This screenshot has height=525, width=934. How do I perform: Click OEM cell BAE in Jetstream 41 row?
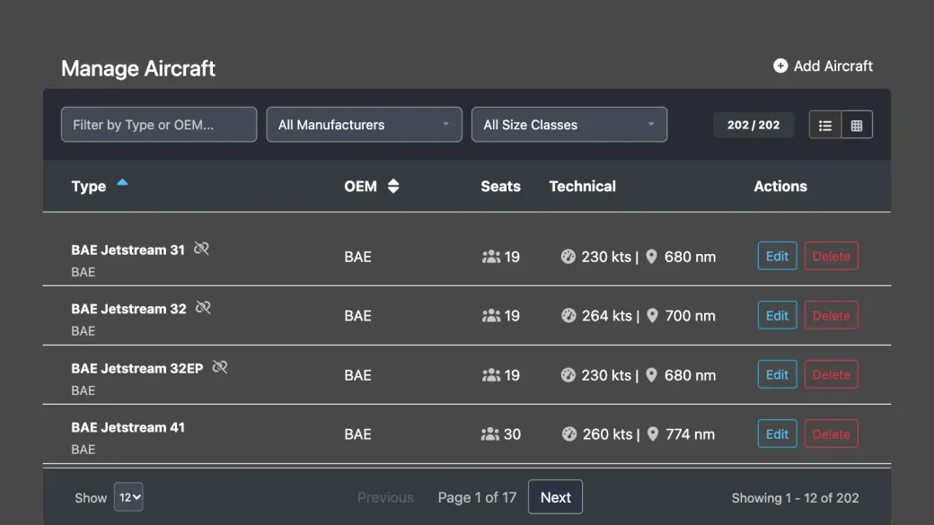tap(357, 434)
